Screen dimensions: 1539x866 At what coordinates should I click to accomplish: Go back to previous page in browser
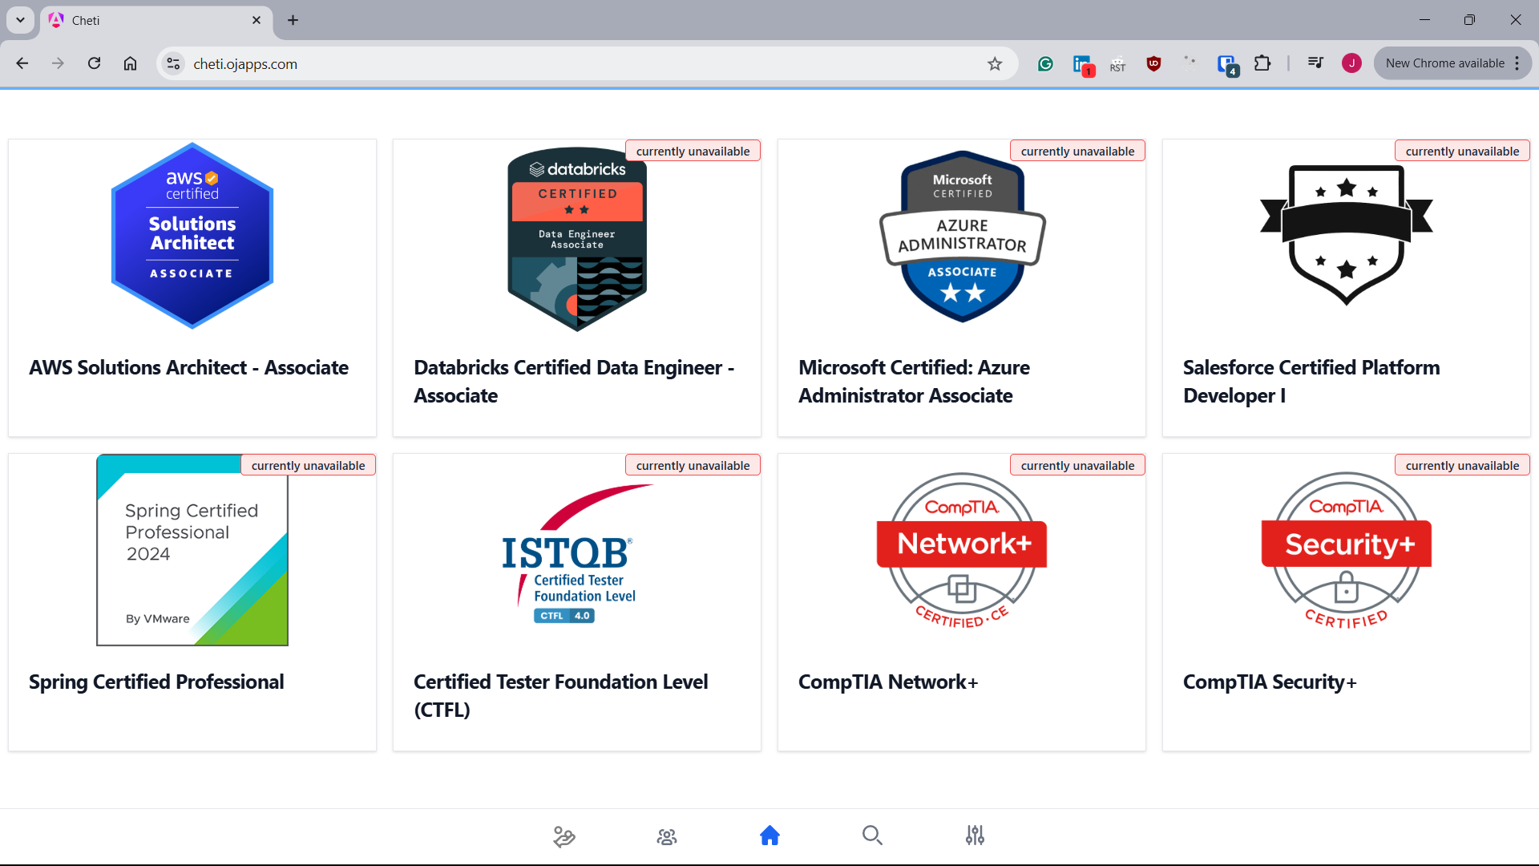click(x=22, y=63)
